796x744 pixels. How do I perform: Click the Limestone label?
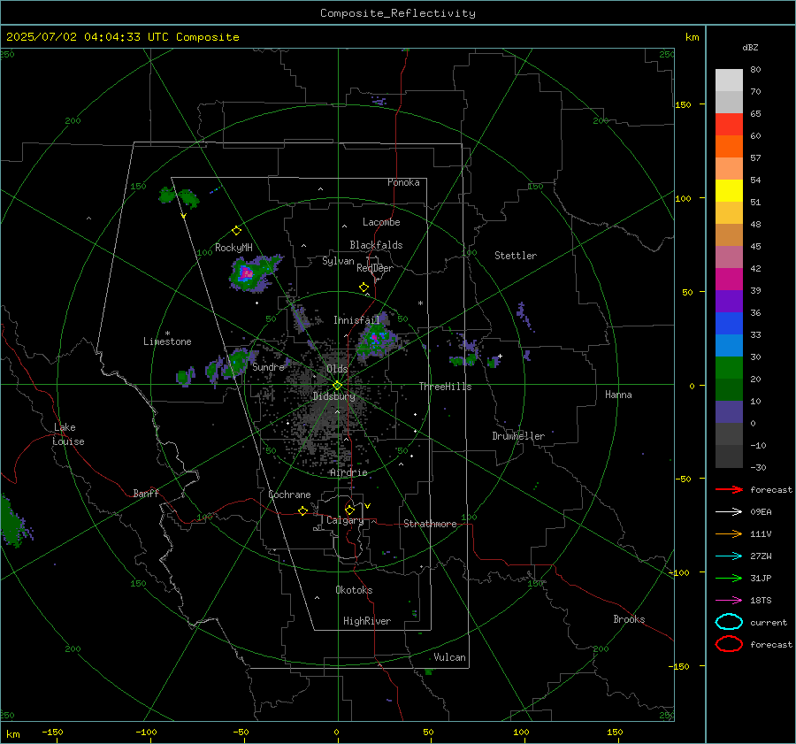click(x=167, y=341)
